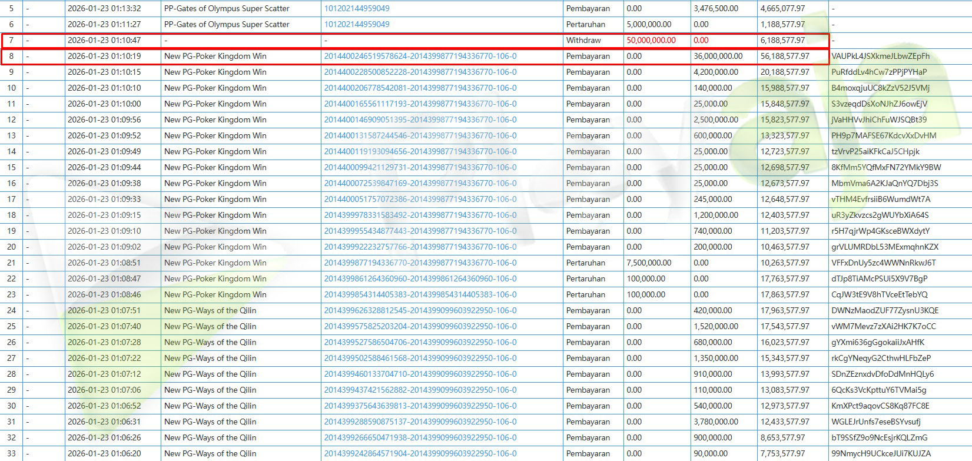
Task: Click the red 50,000,000.00 withdraw amount
Action: pyautogui.click(x=651, y=41)
